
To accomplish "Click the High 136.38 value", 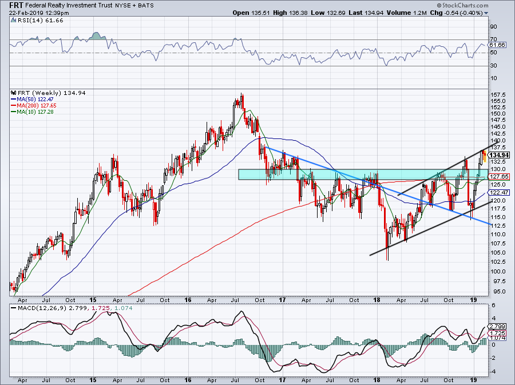I will (290, 13).
